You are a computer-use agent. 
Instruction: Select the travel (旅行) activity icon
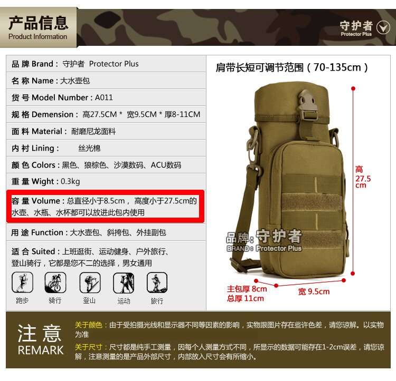point(157,283)
